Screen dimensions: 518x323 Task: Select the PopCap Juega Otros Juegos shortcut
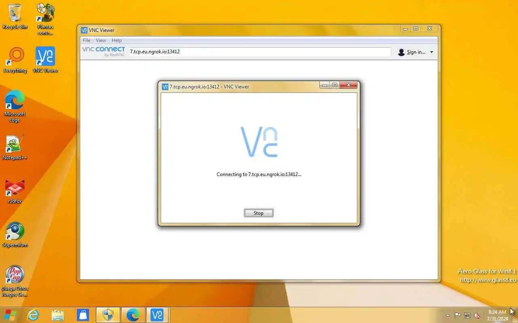(x=15, y=281)
